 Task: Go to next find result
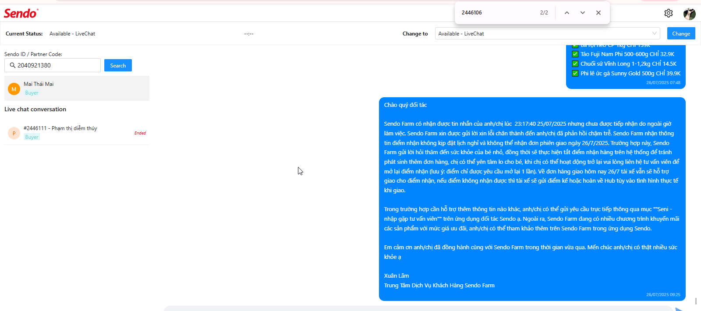tap(583, 13)
